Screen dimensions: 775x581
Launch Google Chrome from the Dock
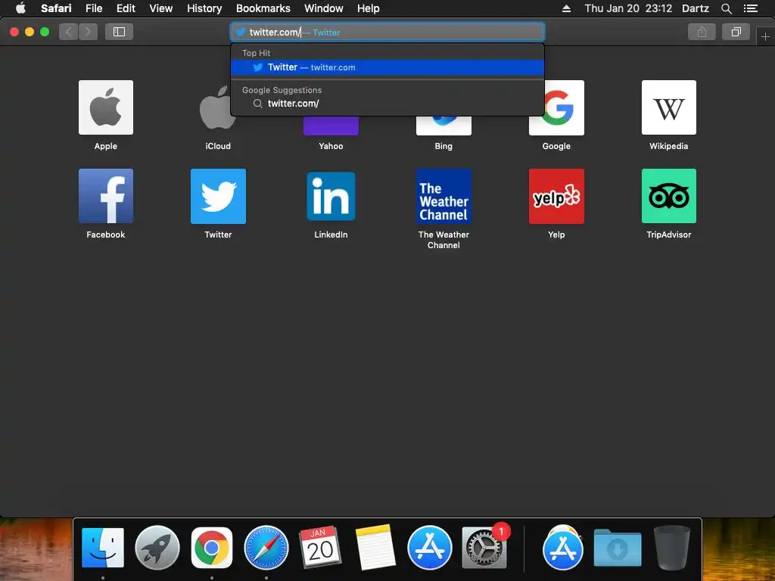(212, 548)
